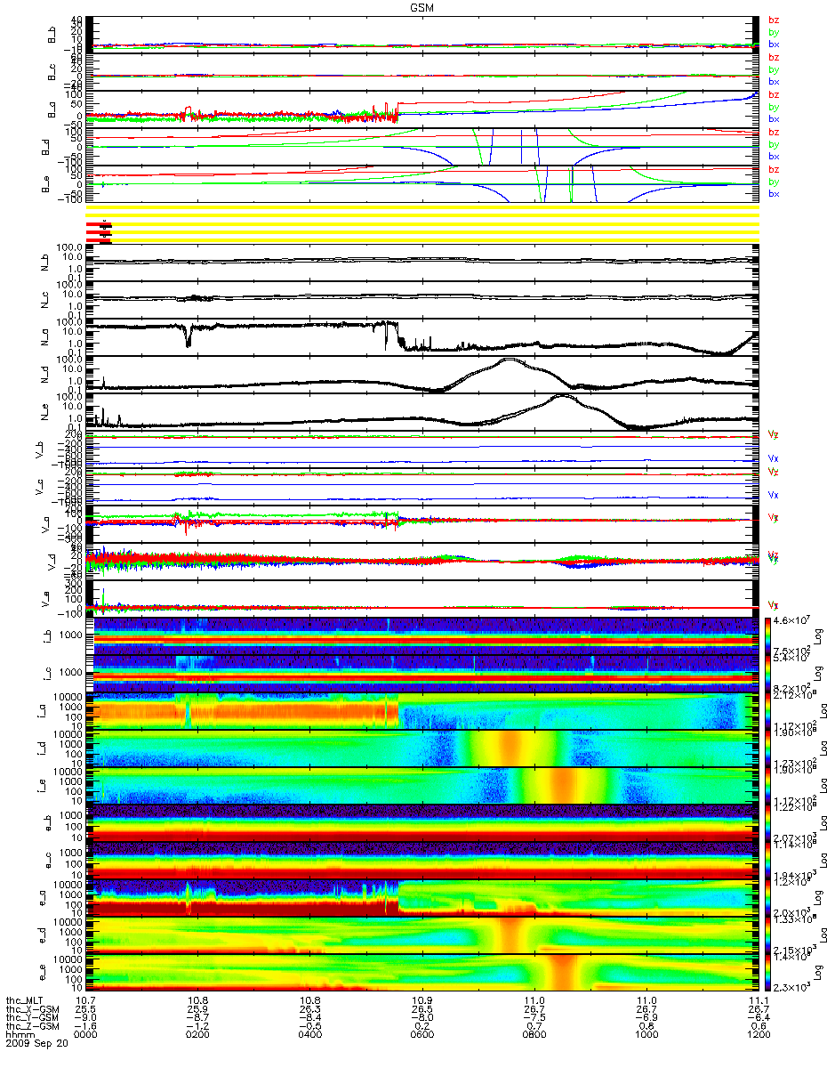The image size is (827, 1068).
Task: Select the V_b velocity panel label
Action: pyautogui.click(x=37, y=449)
